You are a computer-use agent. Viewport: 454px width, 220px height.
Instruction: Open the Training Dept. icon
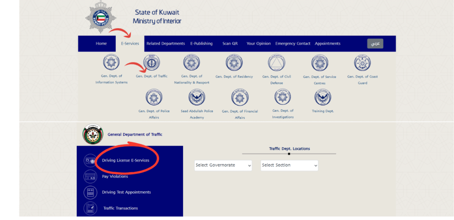322,97
